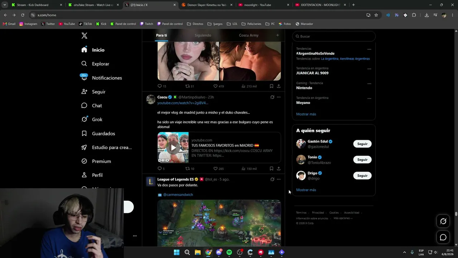Show hidden system tray icons
Screen dimensions: 458x258
(x=404, y=252)
